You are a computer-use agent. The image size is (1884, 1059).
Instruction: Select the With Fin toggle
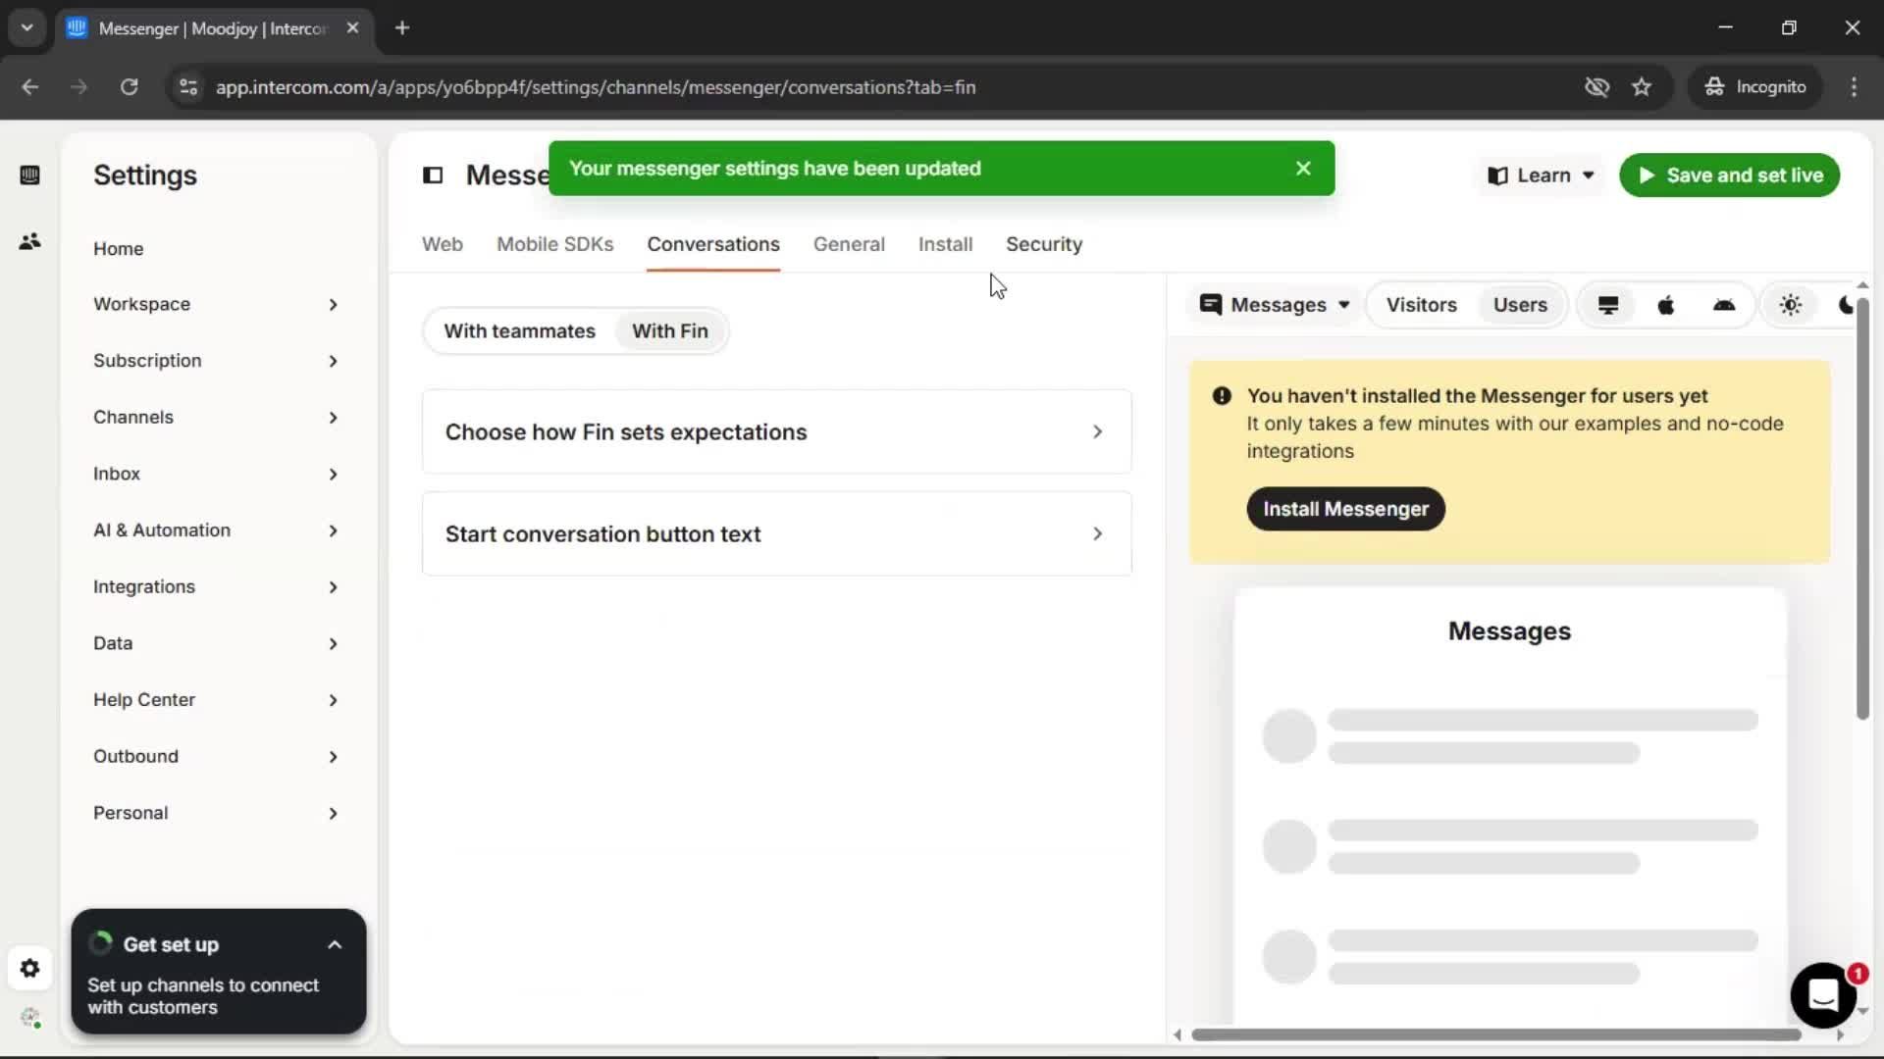point(670,331)
